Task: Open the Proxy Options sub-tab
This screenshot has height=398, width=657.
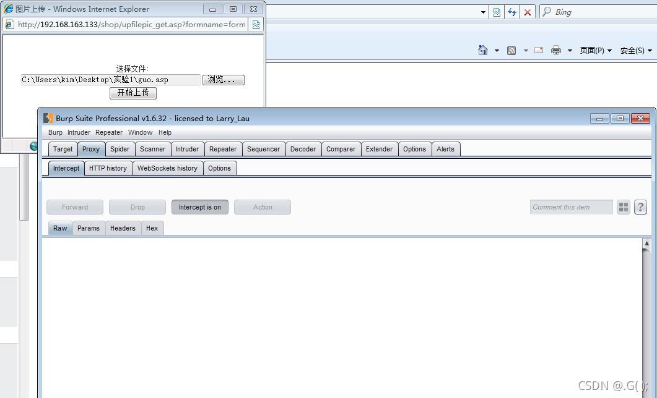Action: coord(220,168)
